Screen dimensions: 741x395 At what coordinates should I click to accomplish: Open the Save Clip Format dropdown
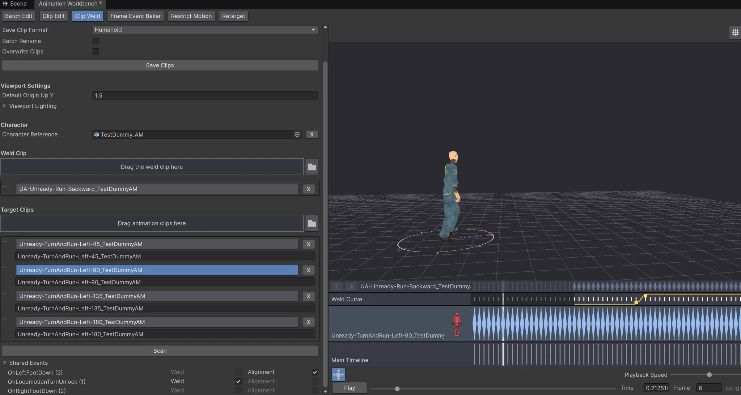(x=205, y=30)
